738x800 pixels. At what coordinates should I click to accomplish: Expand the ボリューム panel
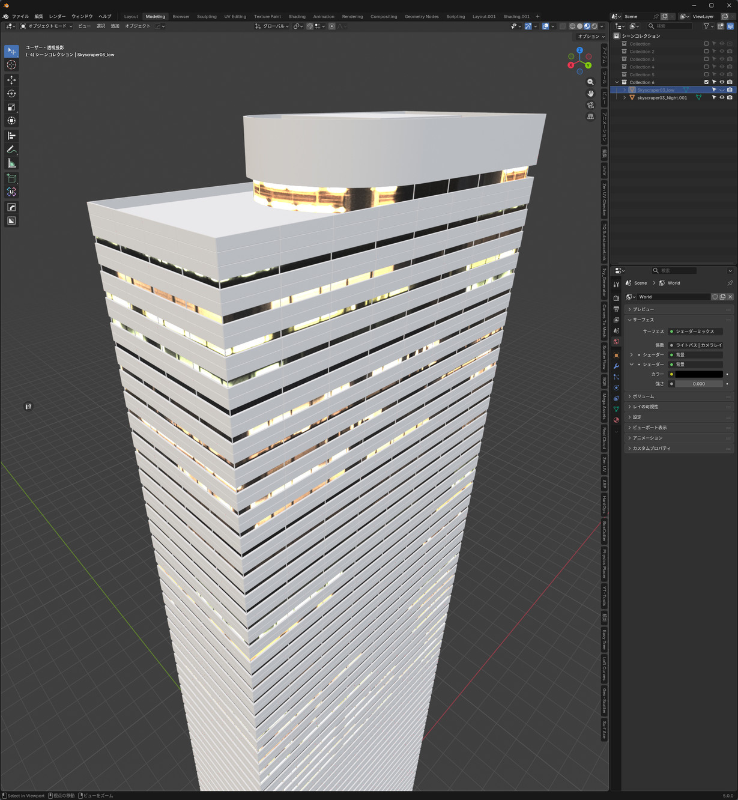643,396
